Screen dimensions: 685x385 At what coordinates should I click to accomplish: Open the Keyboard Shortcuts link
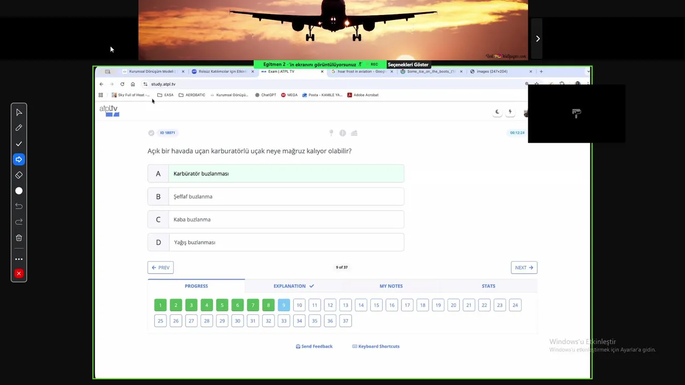(x=376, y=346)
